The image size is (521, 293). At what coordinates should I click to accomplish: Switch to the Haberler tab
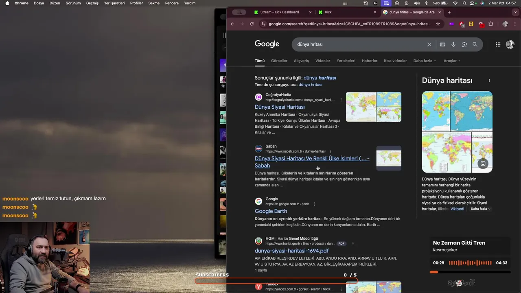[x=370, y=61]
